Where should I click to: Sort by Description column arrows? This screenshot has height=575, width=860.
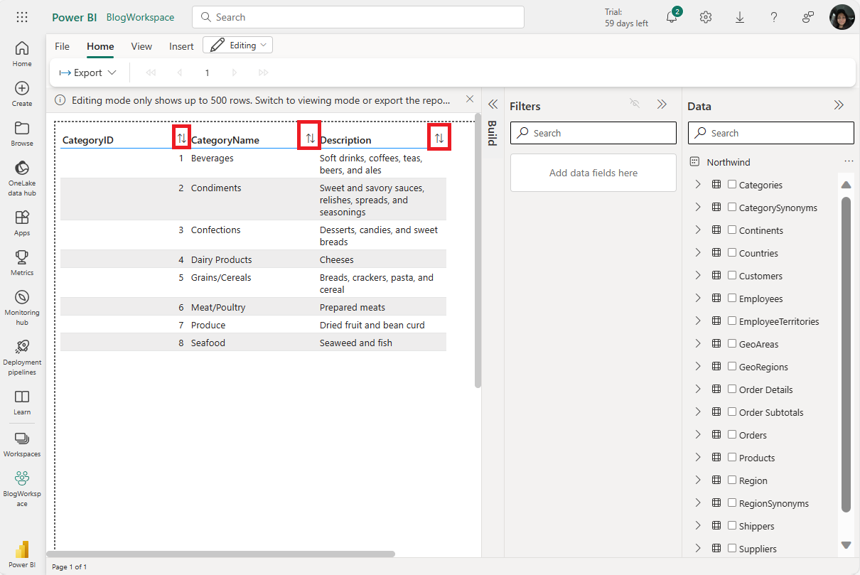pyautogui.click(x=439, y=138)
